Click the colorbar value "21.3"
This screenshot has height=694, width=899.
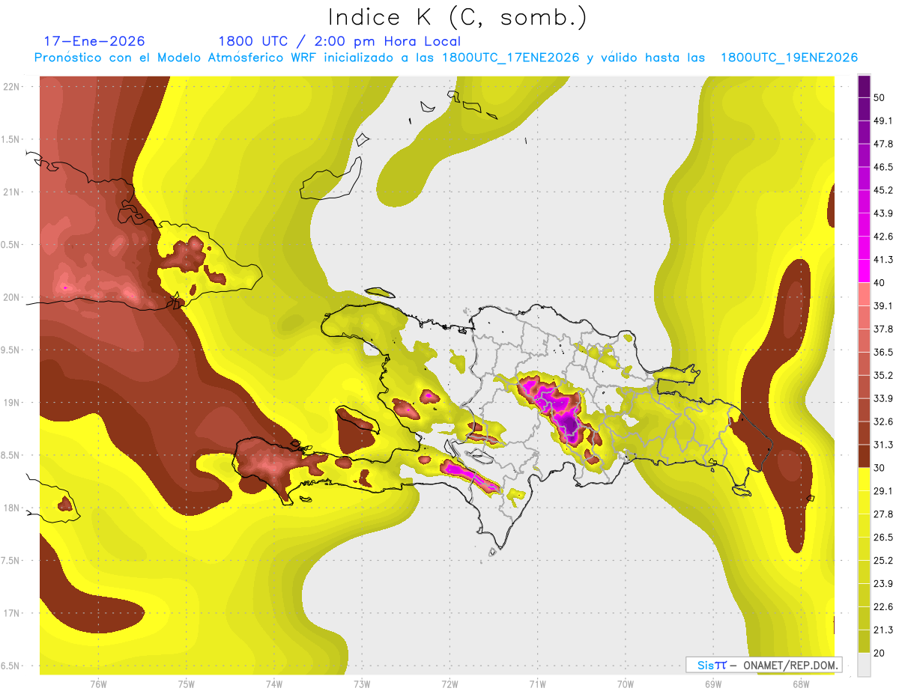(883, 630)
